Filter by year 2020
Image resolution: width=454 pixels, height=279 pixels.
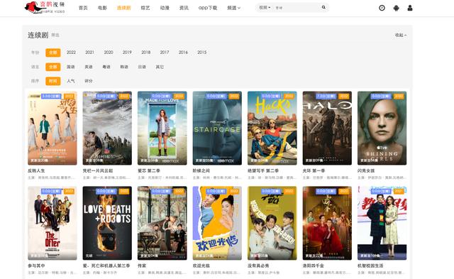pyautogui.click(x=109, y=53)
